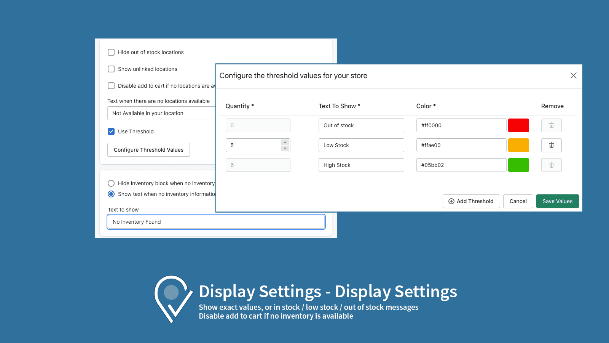This screenshot has height=343, width=609.
Task: Open Configure Threshold Values
Action: pos(148,150)
